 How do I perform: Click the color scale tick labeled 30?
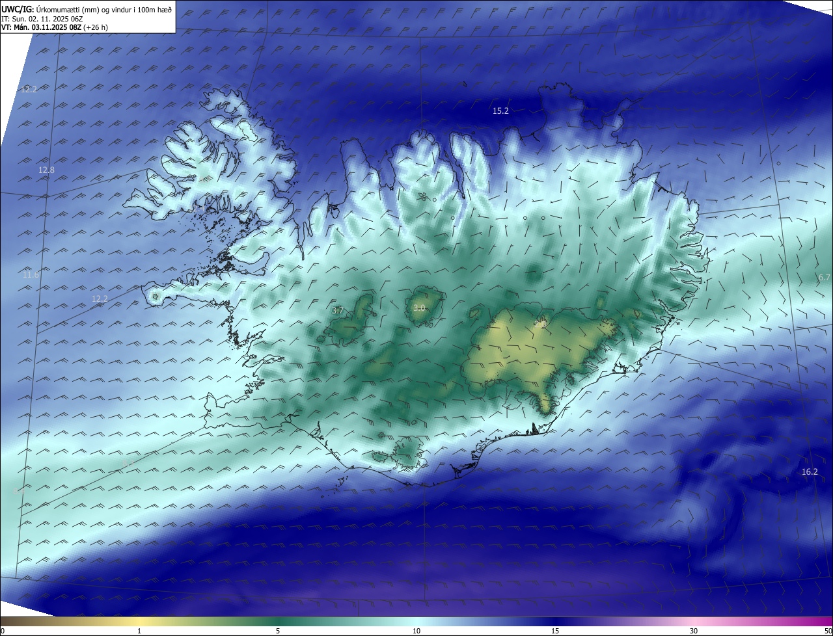tap(694, 631)
